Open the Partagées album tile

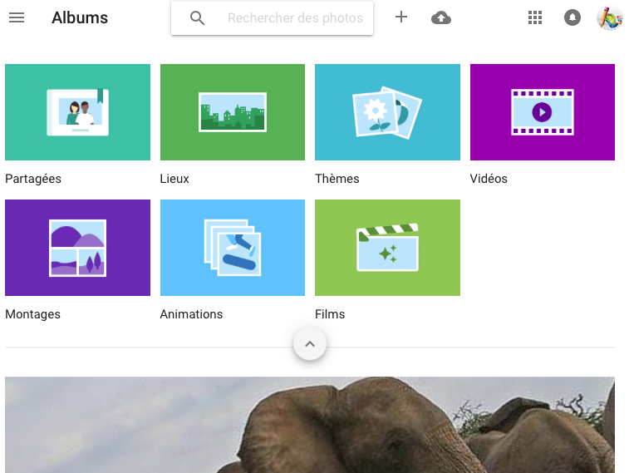[x=77, y=112]
